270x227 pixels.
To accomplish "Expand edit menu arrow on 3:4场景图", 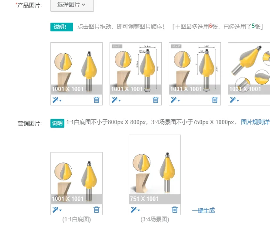I will point(139,210).
